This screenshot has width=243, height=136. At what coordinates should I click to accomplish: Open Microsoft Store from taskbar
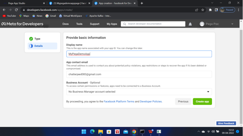(109, 132)
